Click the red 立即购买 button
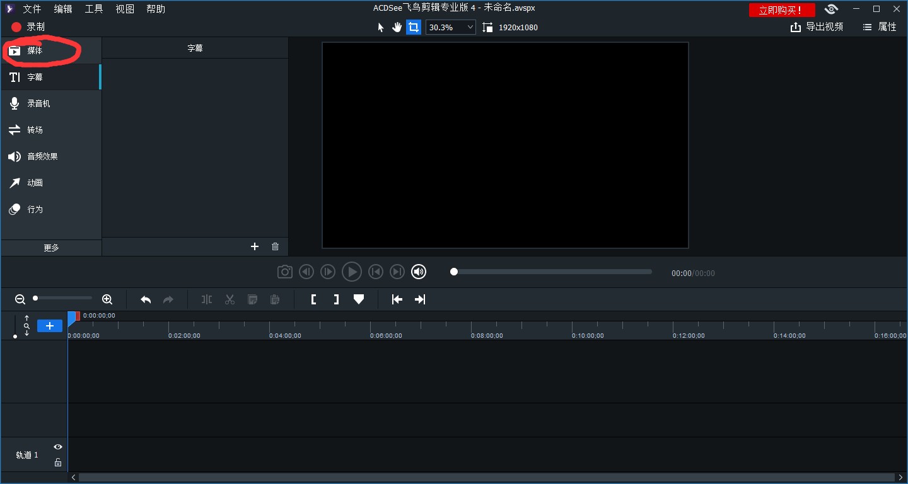This screenshot has height=484, width=908. pos(781,10)
